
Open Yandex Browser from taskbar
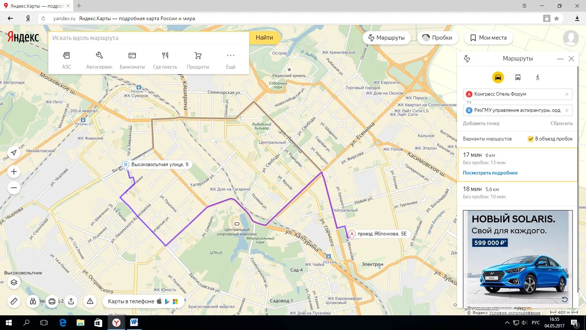tap(116, 323)
